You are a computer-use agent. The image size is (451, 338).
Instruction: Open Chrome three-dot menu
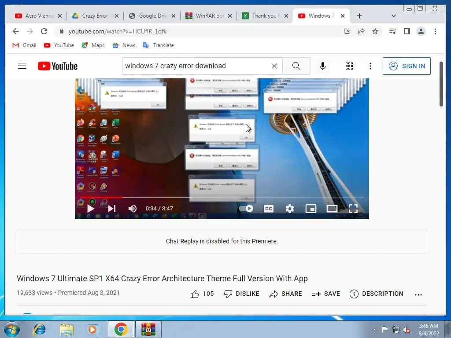(x=435, y=31)
